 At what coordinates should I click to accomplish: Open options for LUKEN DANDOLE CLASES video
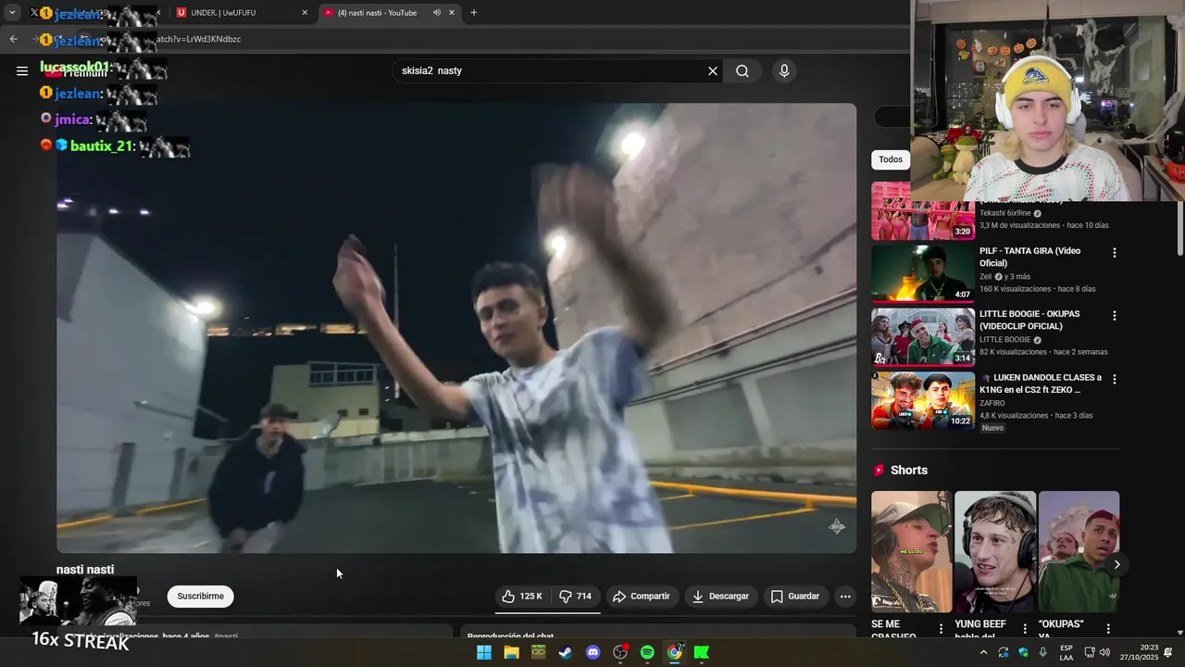[x=1115, y=379]
